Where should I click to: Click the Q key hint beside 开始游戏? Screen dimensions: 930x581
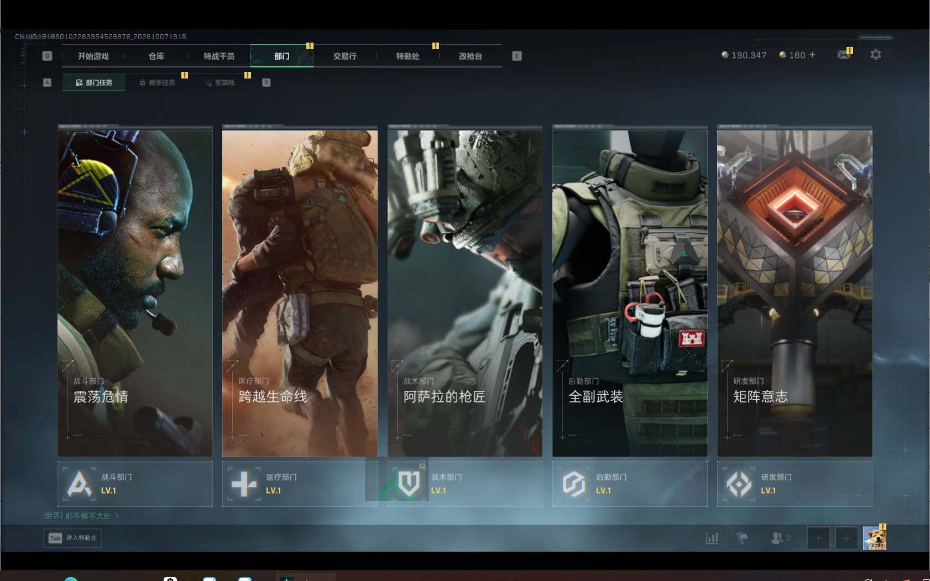(47, 56)
